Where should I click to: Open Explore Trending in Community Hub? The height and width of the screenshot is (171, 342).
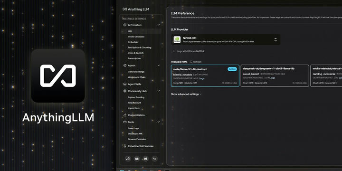pos(136,97)
